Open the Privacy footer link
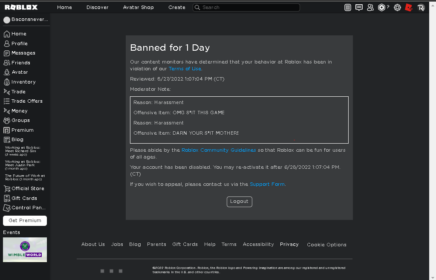436x280 pixels. pos(289,244)
